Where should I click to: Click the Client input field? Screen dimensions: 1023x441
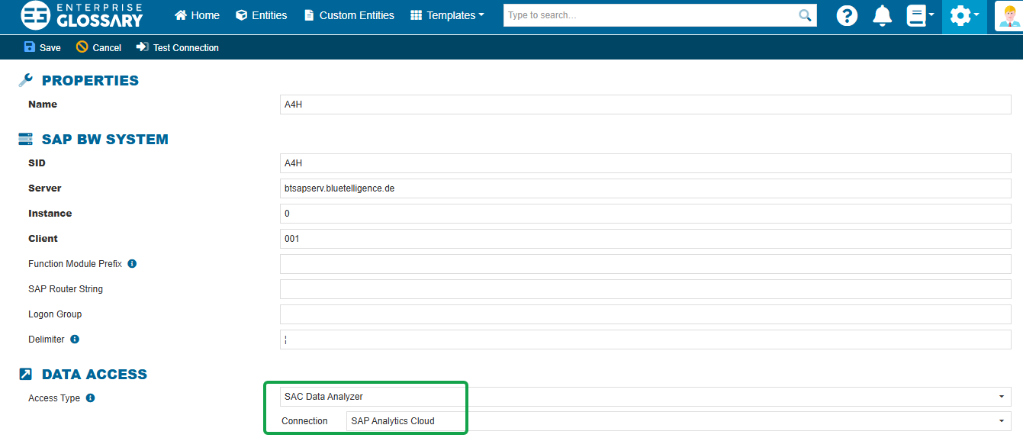(x=645, y=239)
